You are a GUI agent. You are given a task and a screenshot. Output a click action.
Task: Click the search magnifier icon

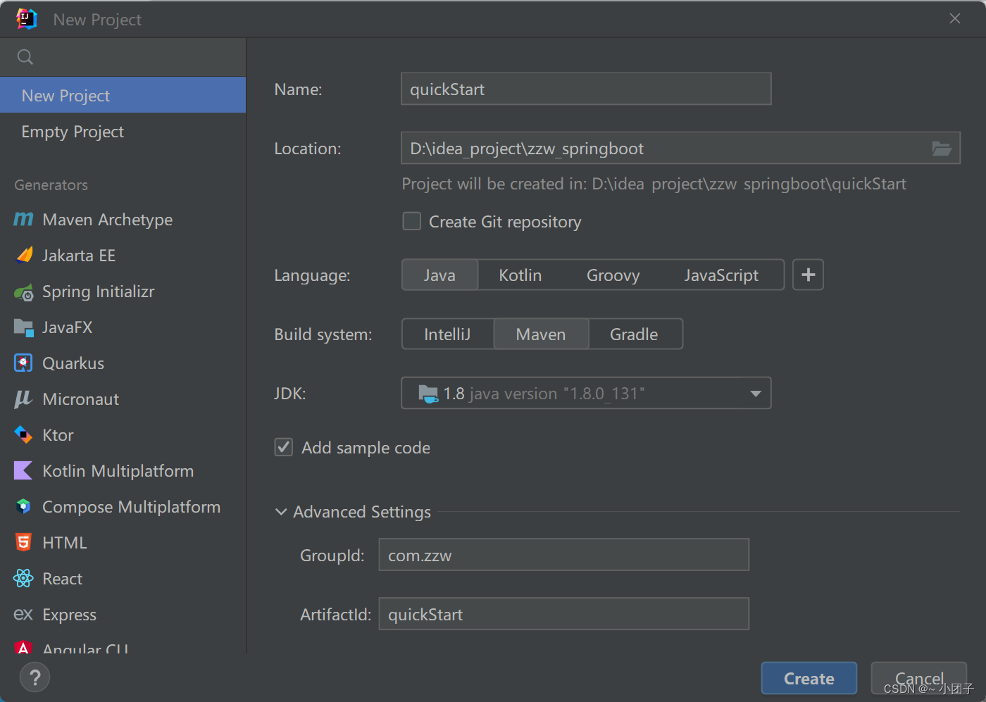point(25,57)
